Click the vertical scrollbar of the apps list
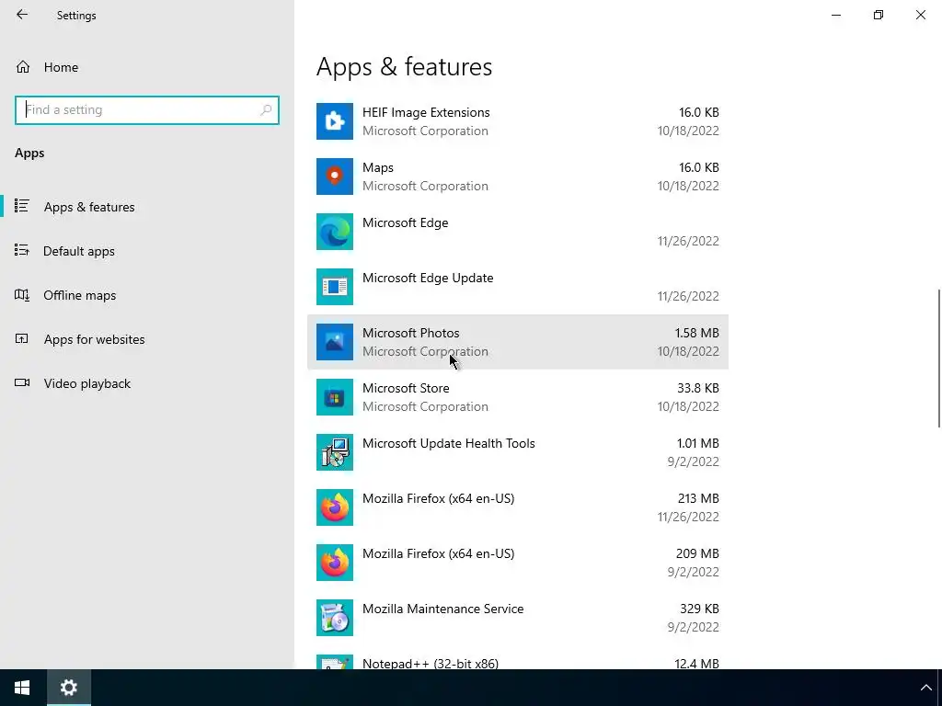This screenshot has width=942, height=706. [939, 359]
